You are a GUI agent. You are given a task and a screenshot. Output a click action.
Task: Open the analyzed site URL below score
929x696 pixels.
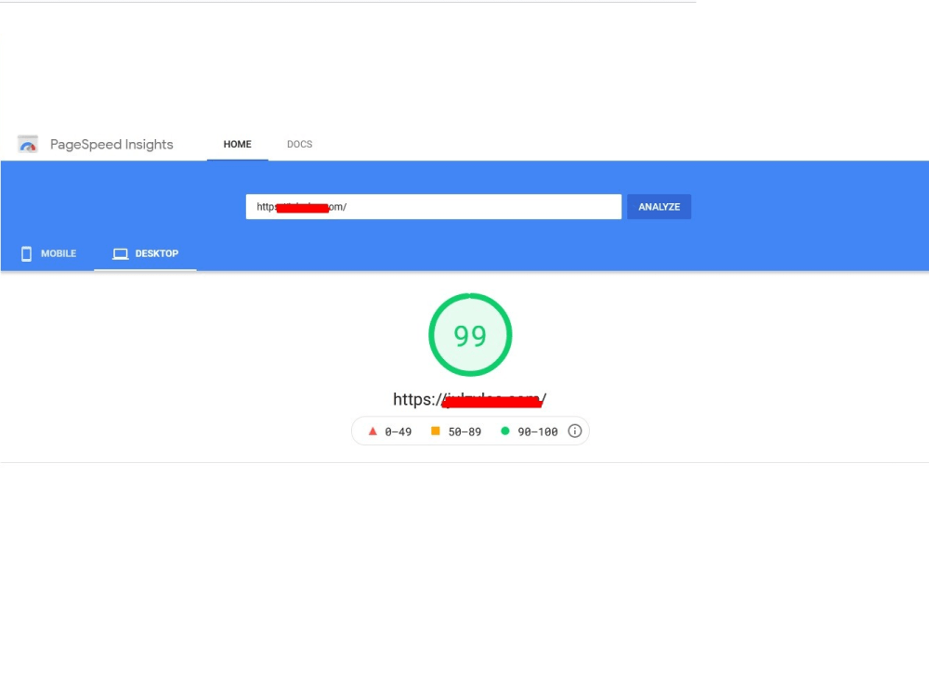click(469, 399)
